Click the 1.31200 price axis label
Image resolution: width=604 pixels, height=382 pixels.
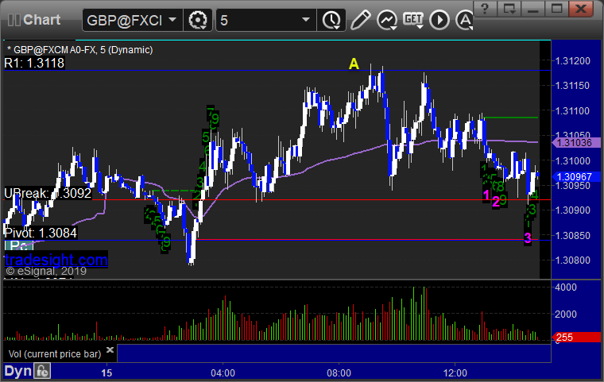coord(572,61)
